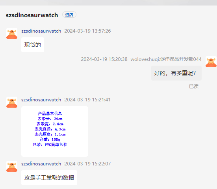Select the 这是手工量取的数据 message bubble

(x=49, y=178)
